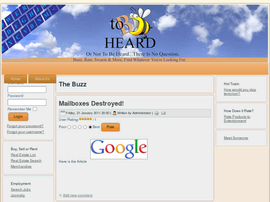
Task: Click the calendar date icon
Action: (63, 113)
